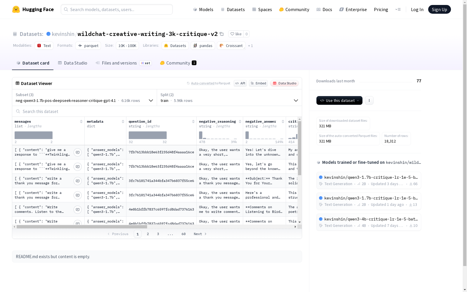Select the pandas library tag
The width and height of the screenshot is (467, 292).
(x=203, y=46)
